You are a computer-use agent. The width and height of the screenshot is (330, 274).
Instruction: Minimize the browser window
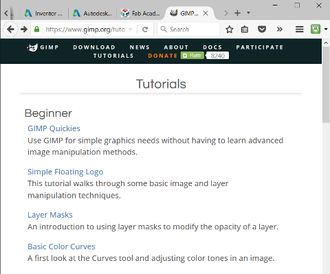[x=275, y=5]
